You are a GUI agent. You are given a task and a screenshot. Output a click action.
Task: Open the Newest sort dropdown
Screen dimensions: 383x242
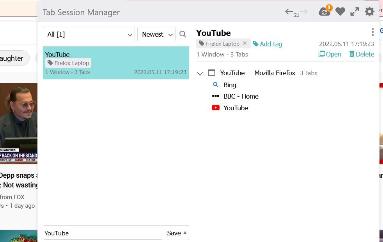[156, 34]
